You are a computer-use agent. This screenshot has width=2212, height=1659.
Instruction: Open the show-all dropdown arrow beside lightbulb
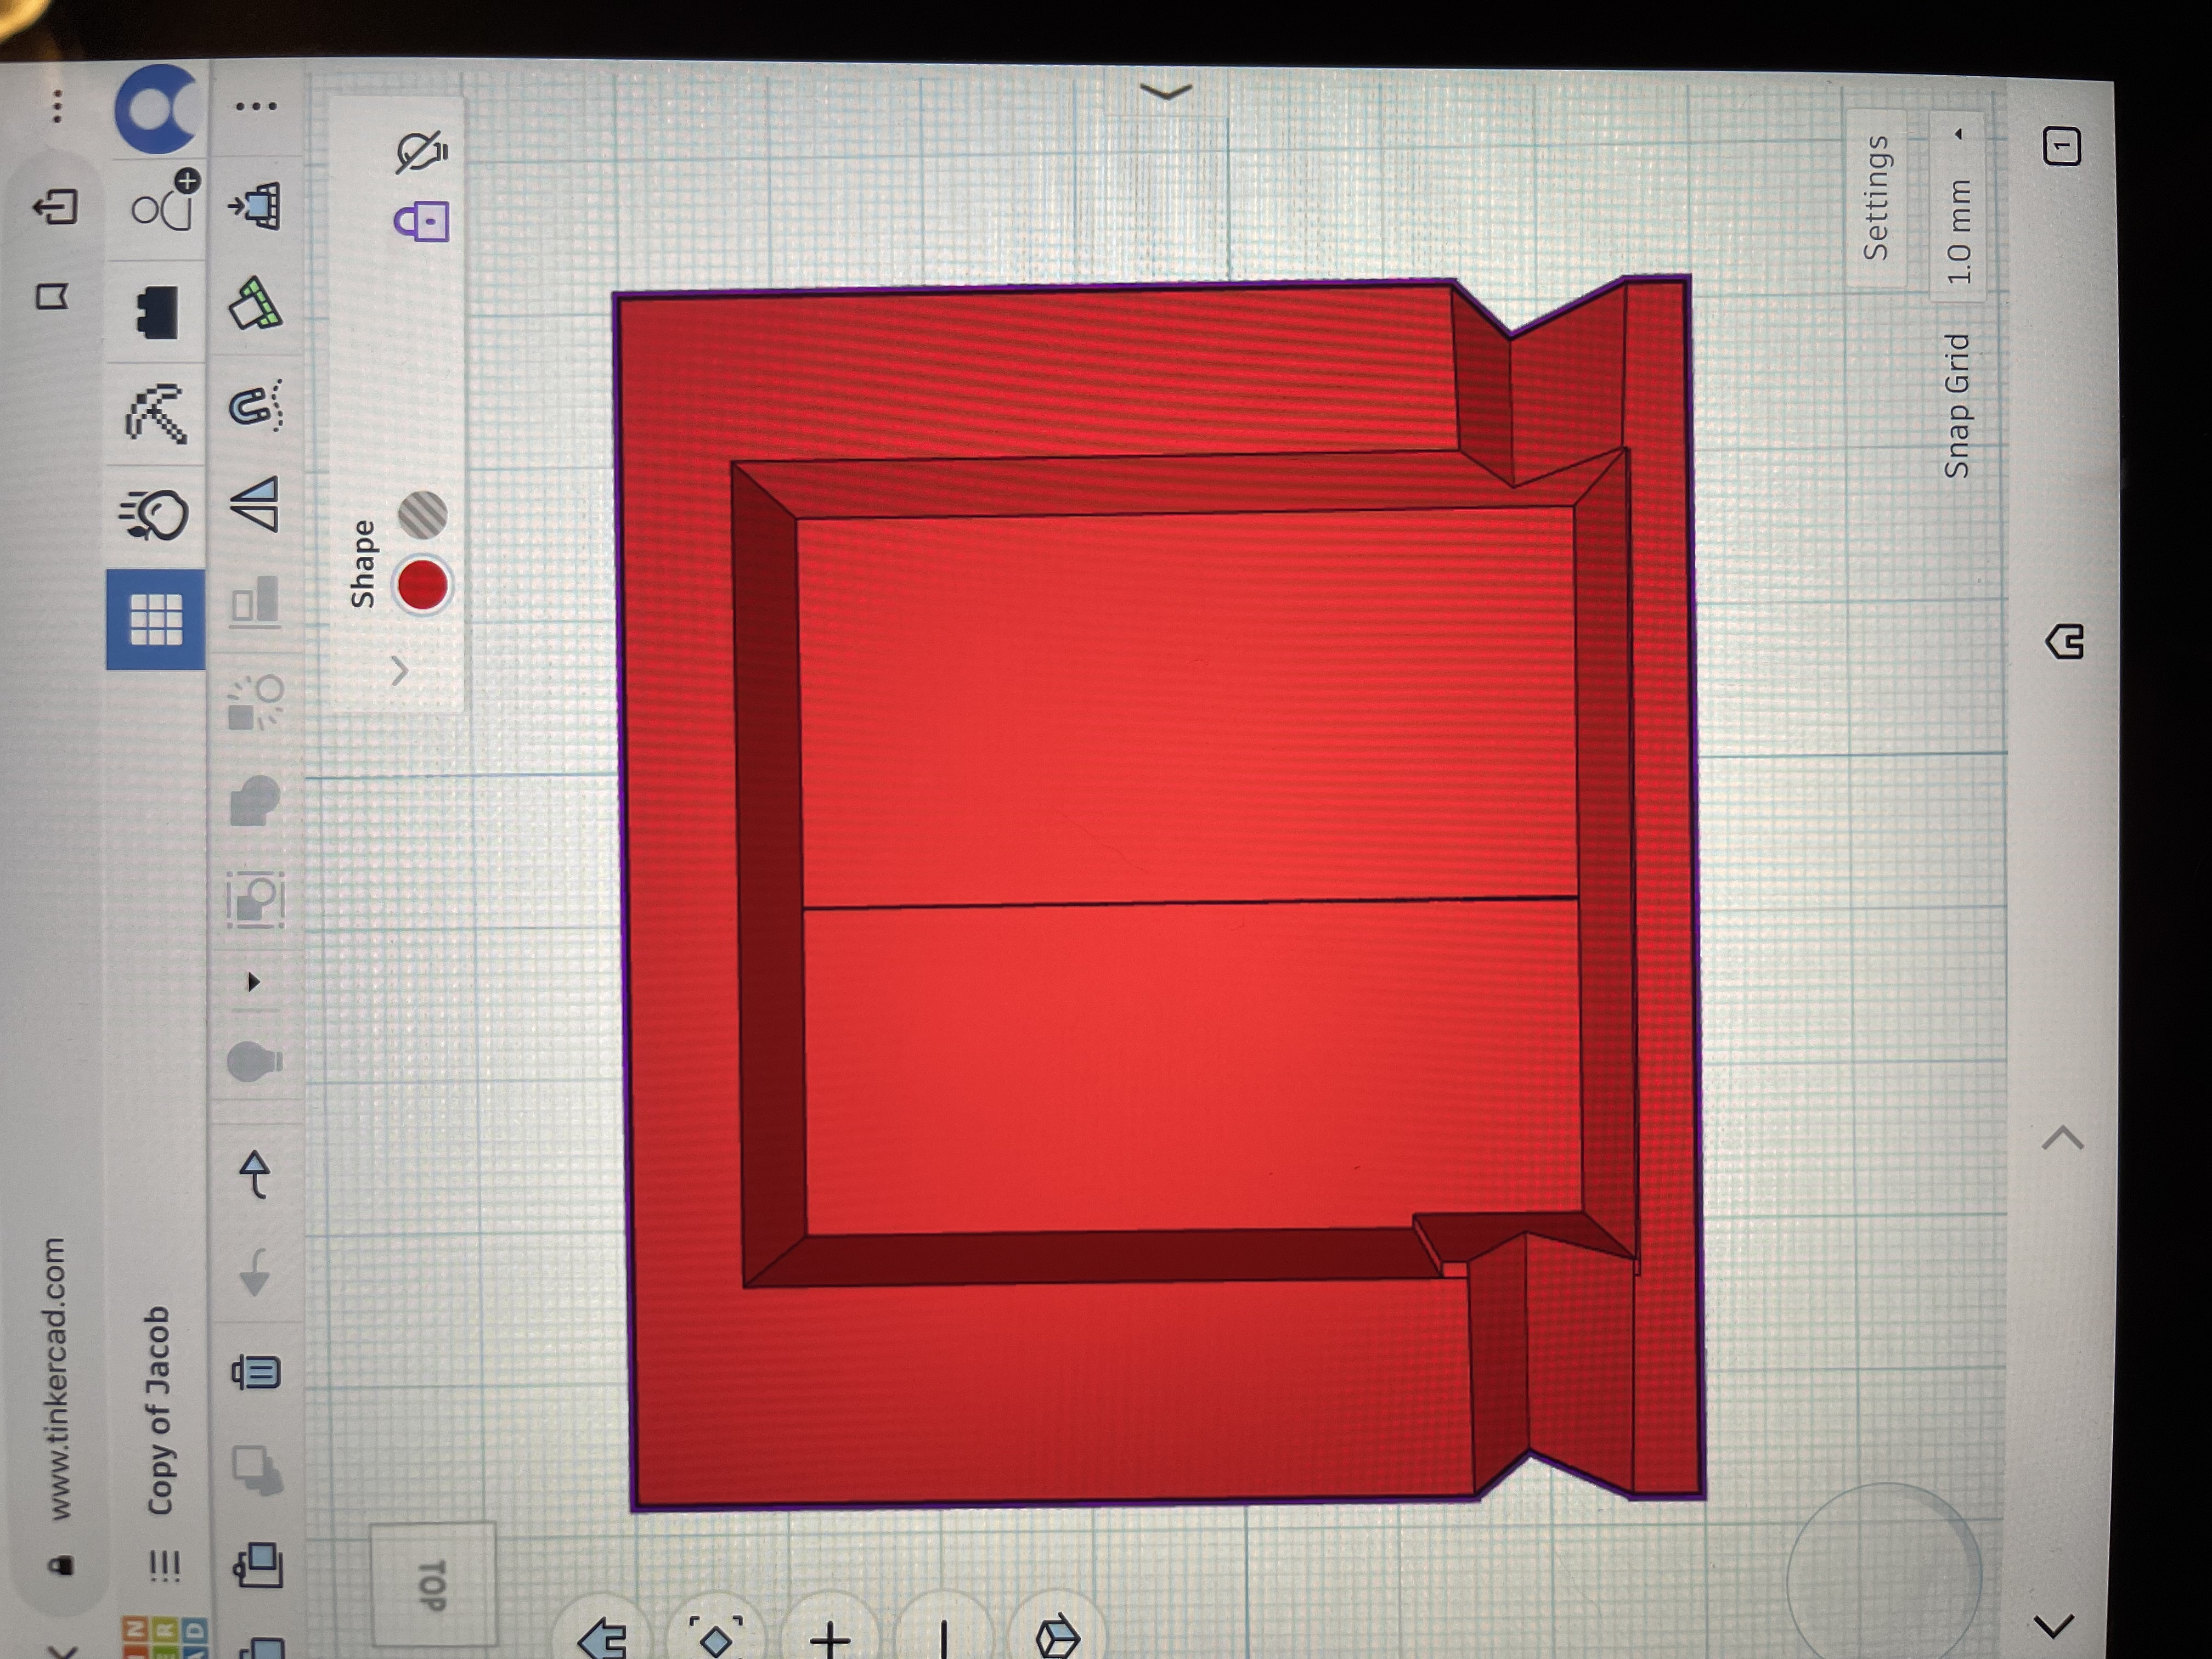click(x=253, y=982)
